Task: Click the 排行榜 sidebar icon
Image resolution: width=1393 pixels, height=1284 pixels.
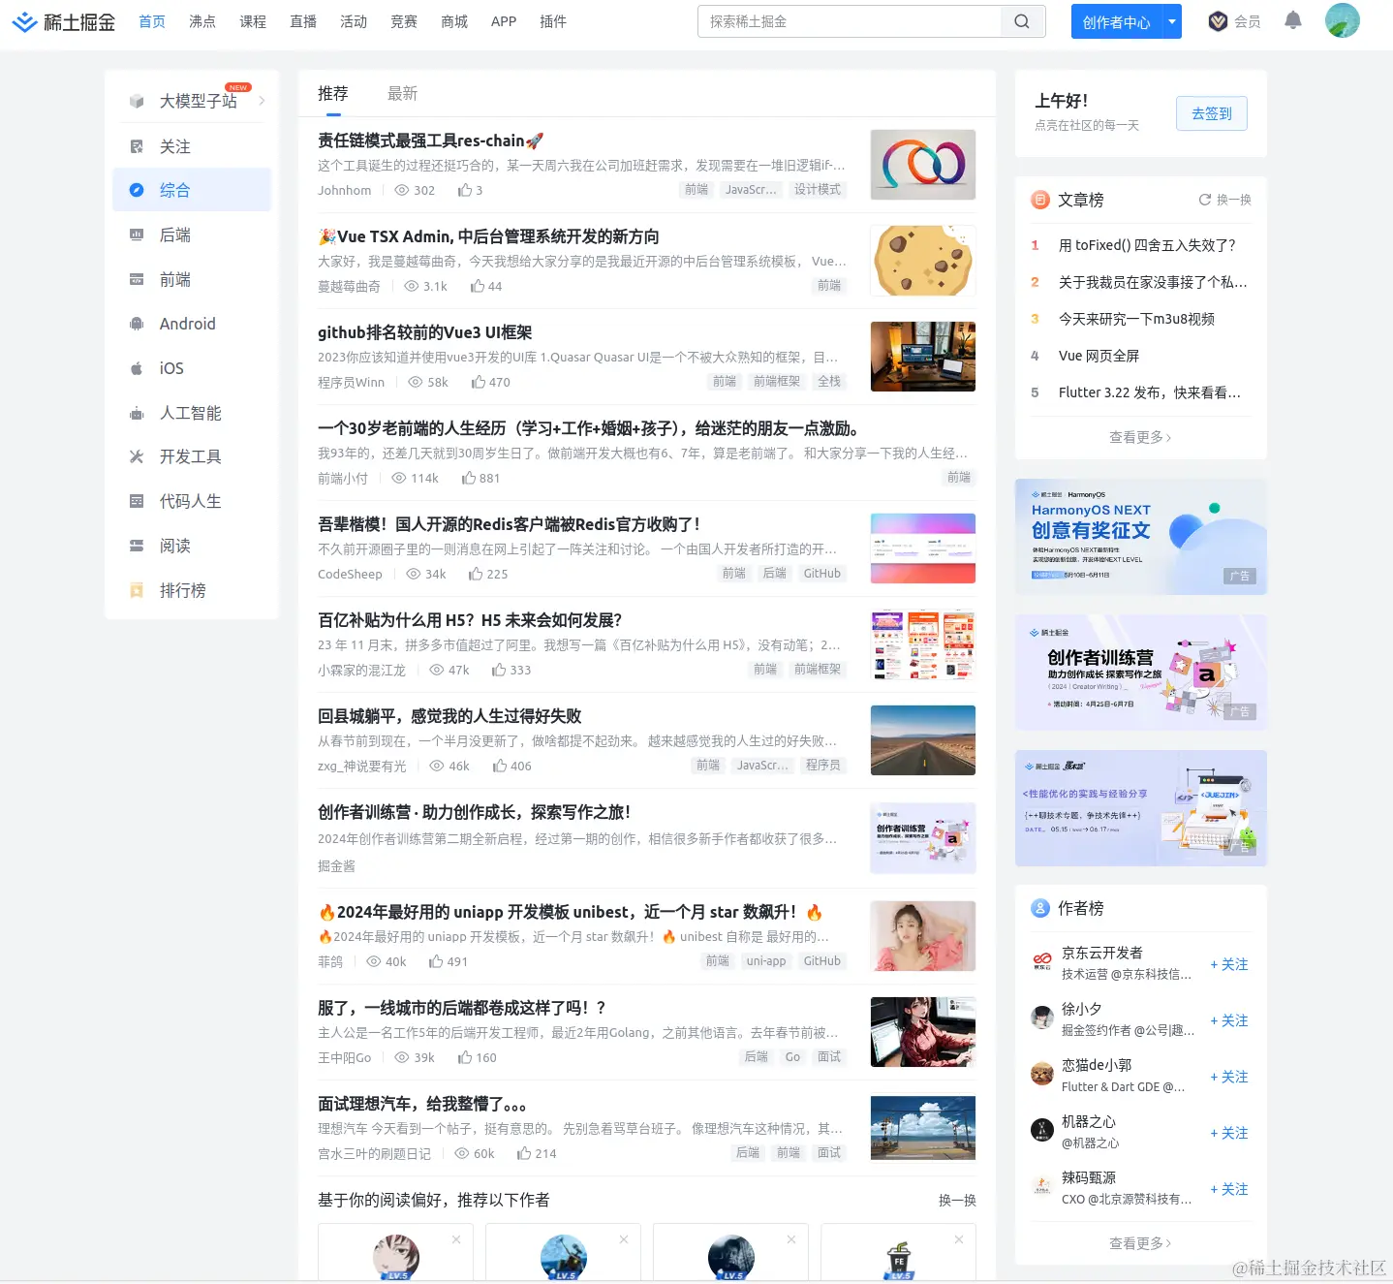Action: 137,590
